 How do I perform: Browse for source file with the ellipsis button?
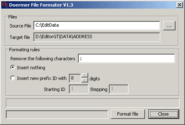(169, 26)
